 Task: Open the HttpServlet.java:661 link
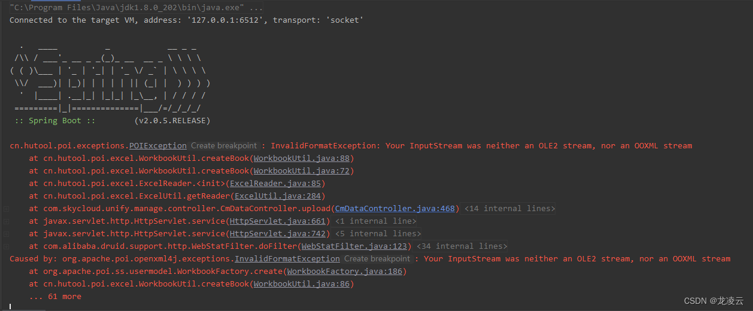278,221
